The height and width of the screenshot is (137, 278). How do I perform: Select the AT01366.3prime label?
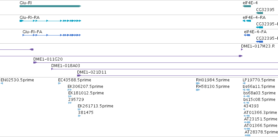(260, 113)
